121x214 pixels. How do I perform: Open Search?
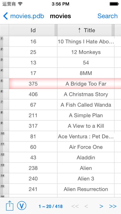(x=108, y=16)
